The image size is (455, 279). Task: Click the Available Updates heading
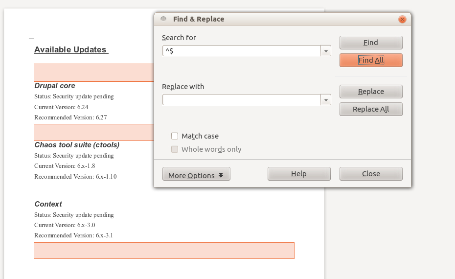tap(70, 49)
